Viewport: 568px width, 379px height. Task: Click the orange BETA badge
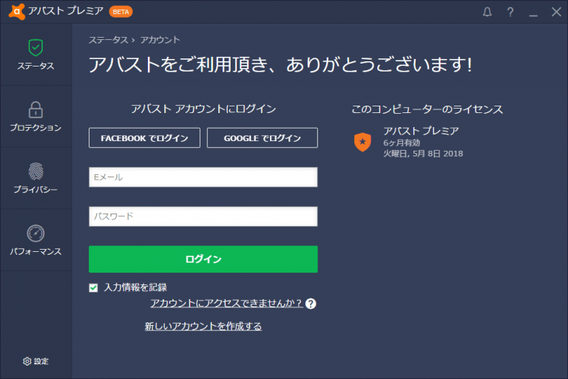coord(121,12)
